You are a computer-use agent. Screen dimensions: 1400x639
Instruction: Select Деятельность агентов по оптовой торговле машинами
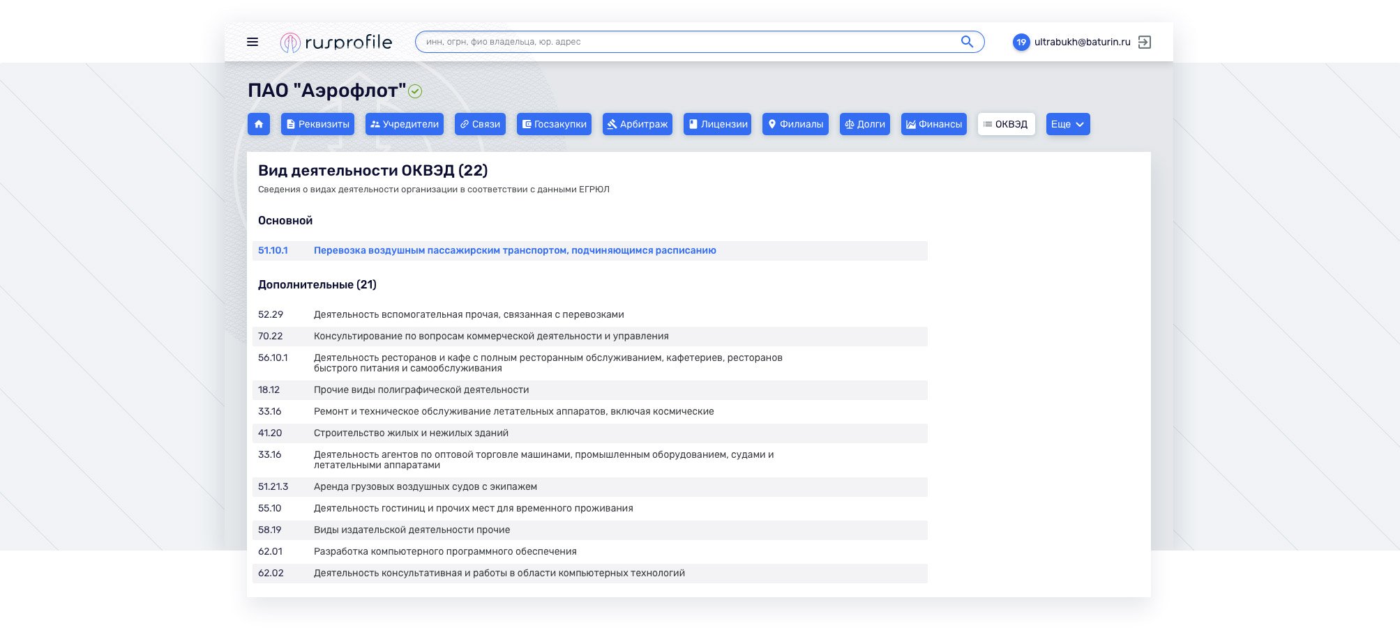[544, 460]
